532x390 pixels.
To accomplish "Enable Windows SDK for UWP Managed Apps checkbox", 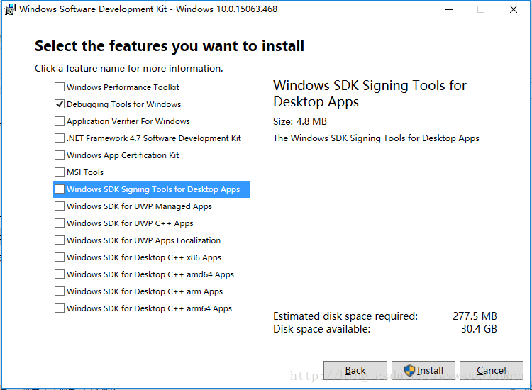I will [x=60, y=206].
